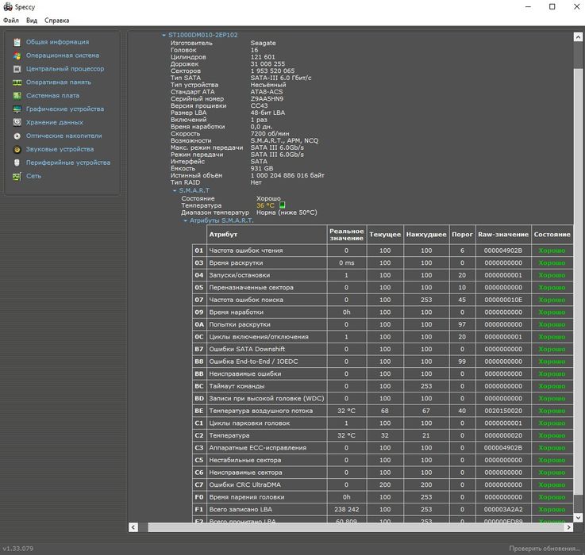Click the serial number Z9AA5HN9
Viewport: 585px width, 555px height.
tap(267, 99)
